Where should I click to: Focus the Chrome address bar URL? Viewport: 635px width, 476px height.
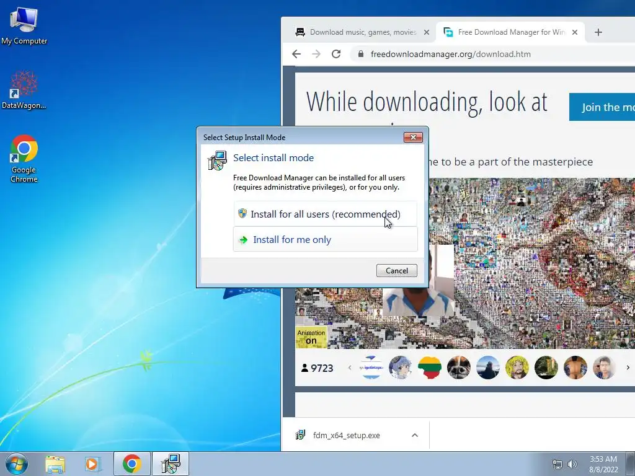450,54
